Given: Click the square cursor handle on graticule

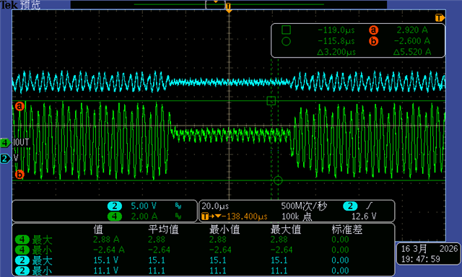Looking at the screenshot, I should [x=271, y=101].
